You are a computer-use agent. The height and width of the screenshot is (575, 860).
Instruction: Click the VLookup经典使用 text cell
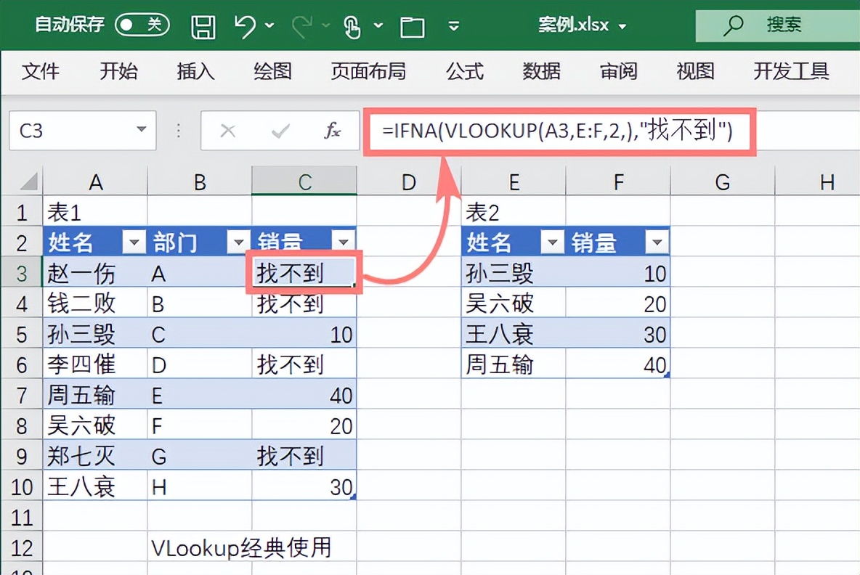241,547
